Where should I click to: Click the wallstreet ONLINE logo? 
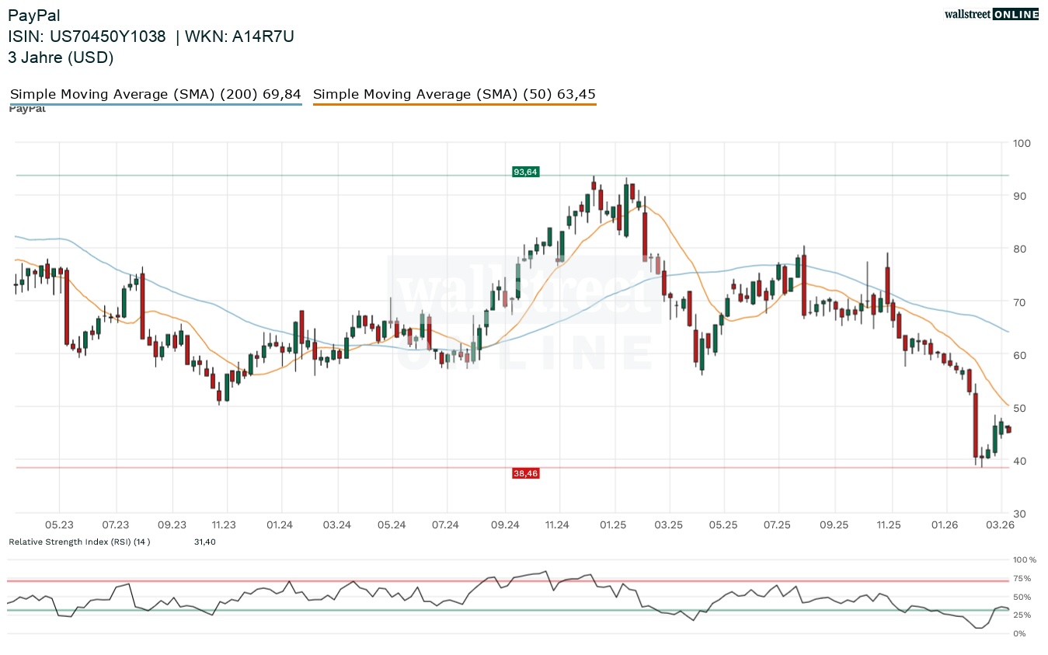coord(991,14)
